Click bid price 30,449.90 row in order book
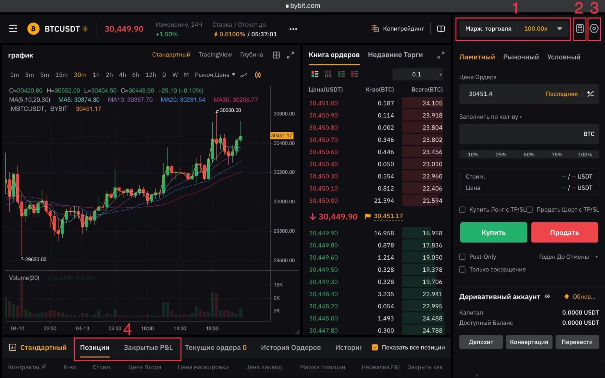 point(376,233)
